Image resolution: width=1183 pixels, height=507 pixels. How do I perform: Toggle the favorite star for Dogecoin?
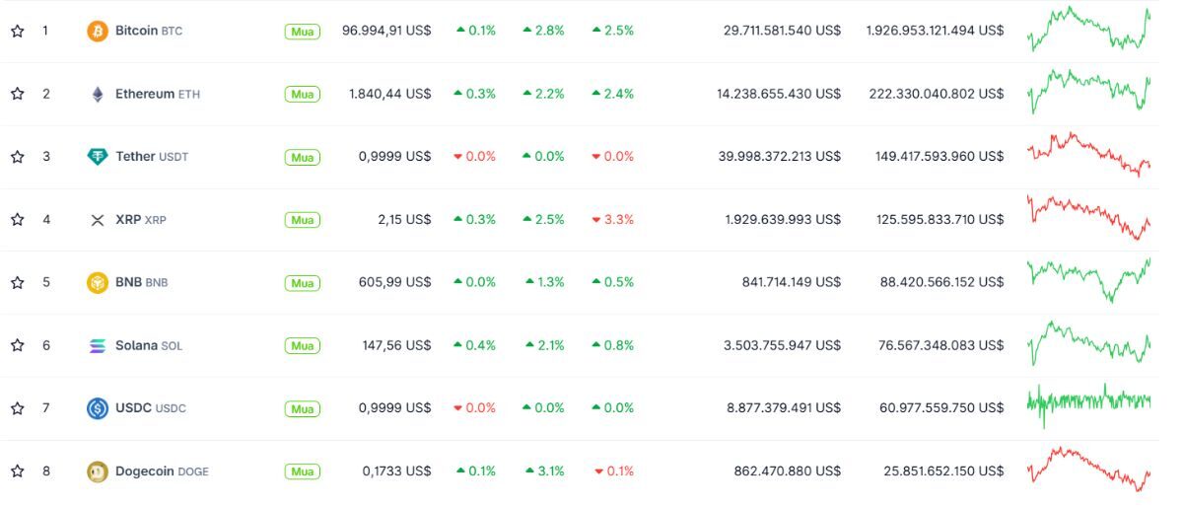(17, 471)
